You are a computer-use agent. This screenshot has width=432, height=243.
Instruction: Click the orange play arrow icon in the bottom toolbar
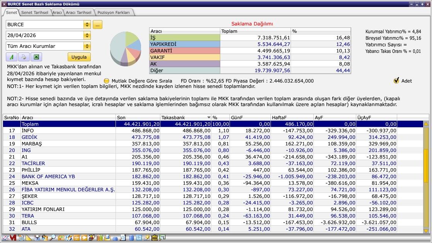coord(84,238)
